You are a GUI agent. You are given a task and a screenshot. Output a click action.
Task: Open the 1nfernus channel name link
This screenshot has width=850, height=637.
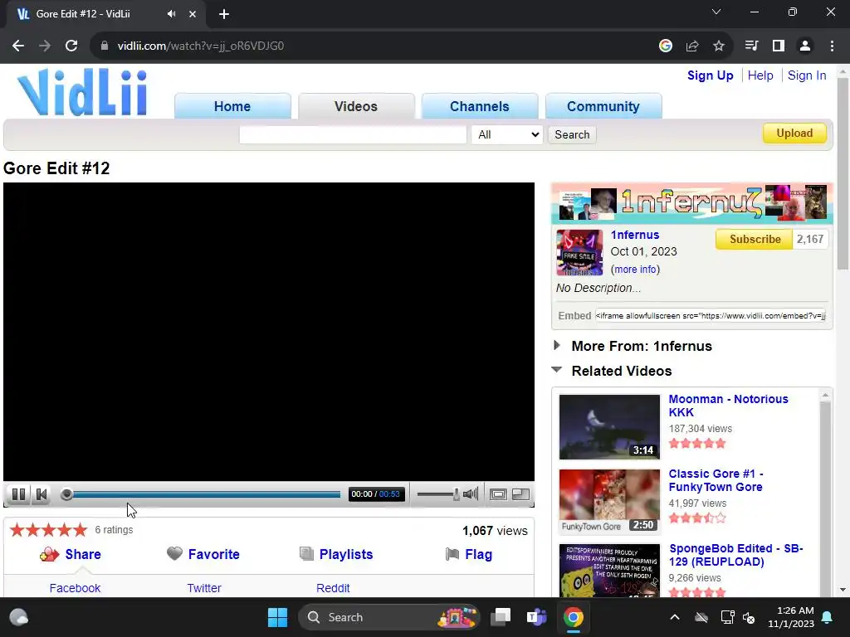[x=635, y=235]
